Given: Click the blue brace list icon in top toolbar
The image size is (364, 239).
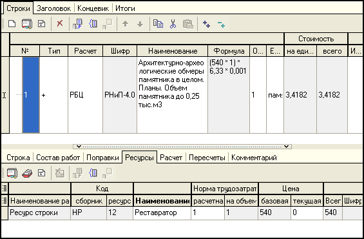Looking at the screenshot, I should 93,23.
